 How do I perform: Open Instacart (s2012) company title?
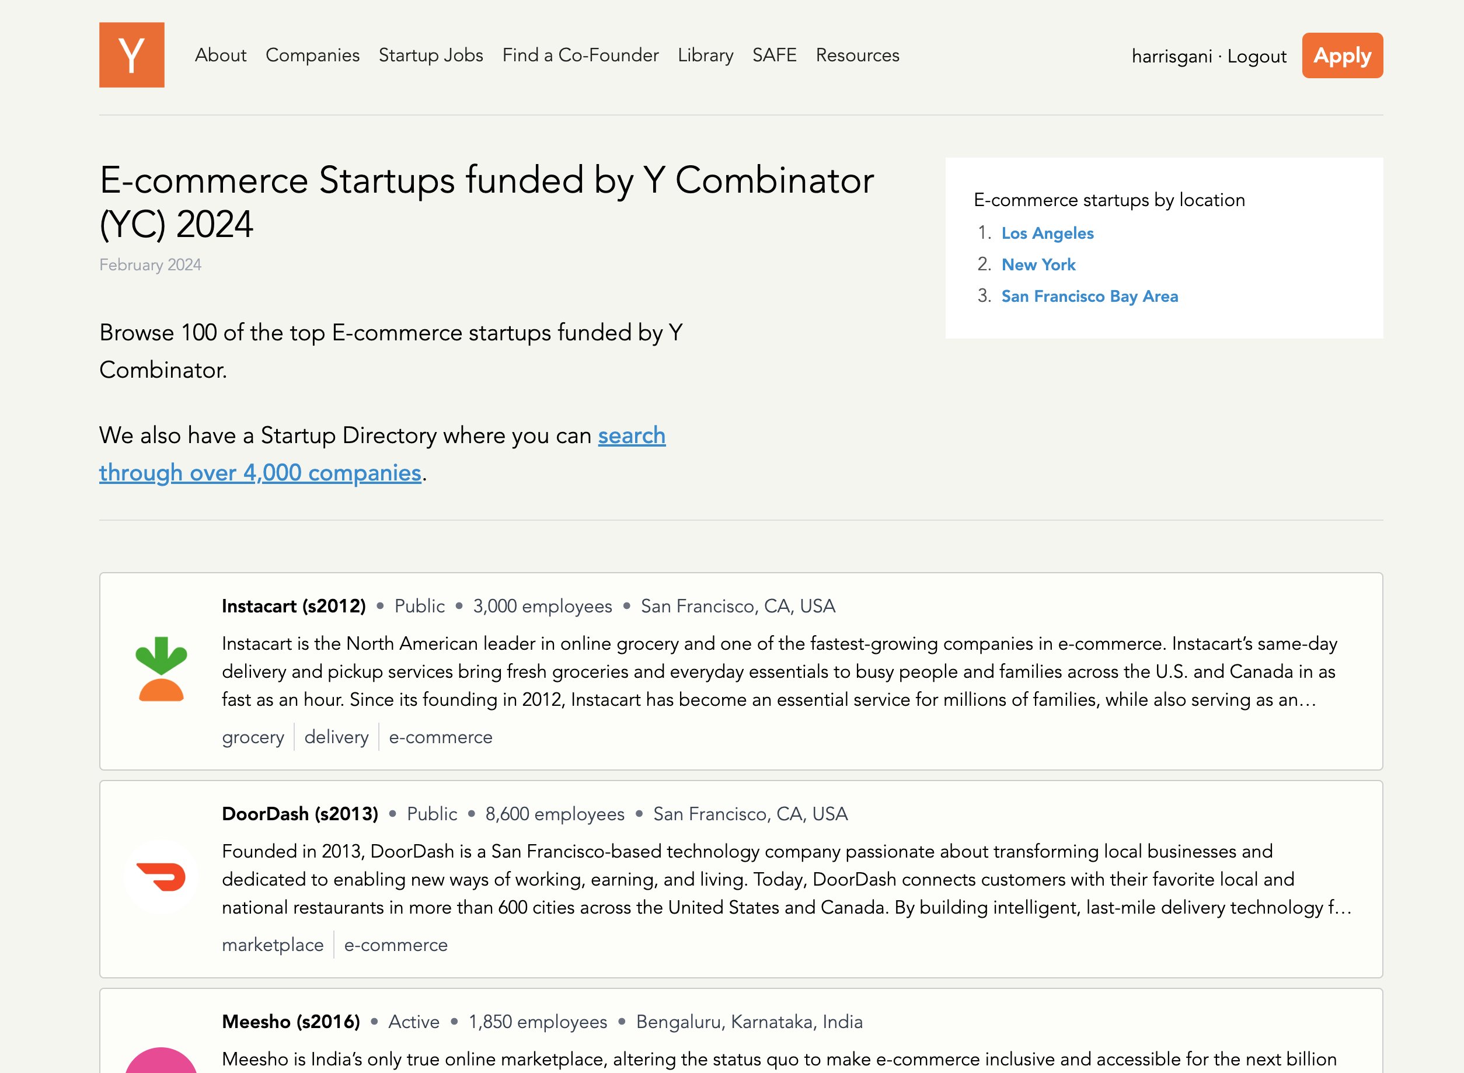294,606
